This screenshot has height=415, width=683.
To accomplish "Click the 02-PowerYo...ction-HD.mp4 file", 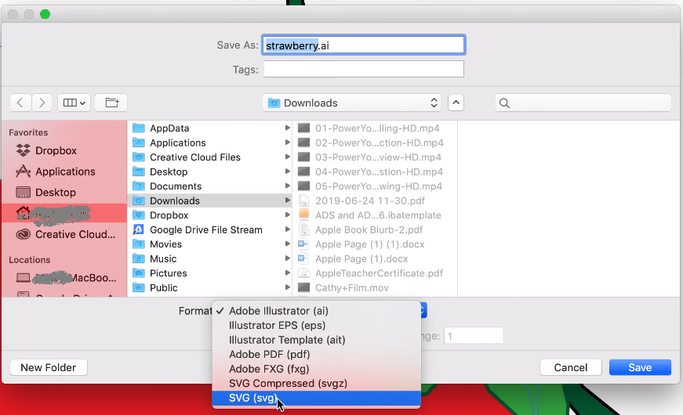I will pyautogui.click(x=375, y=143).
